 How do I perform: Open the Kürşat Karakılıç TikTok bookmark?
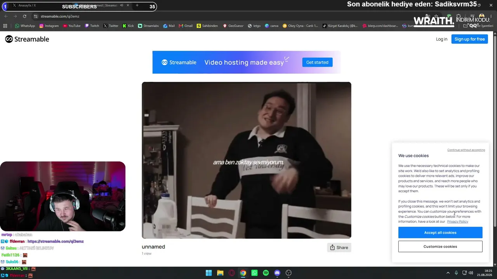340,26
